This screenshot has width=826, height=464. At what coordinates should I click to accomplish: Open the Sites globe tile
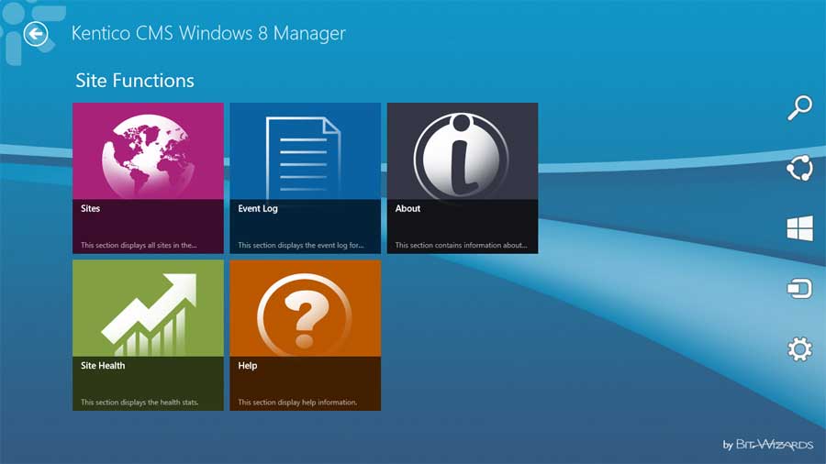(x=148, y=178)
